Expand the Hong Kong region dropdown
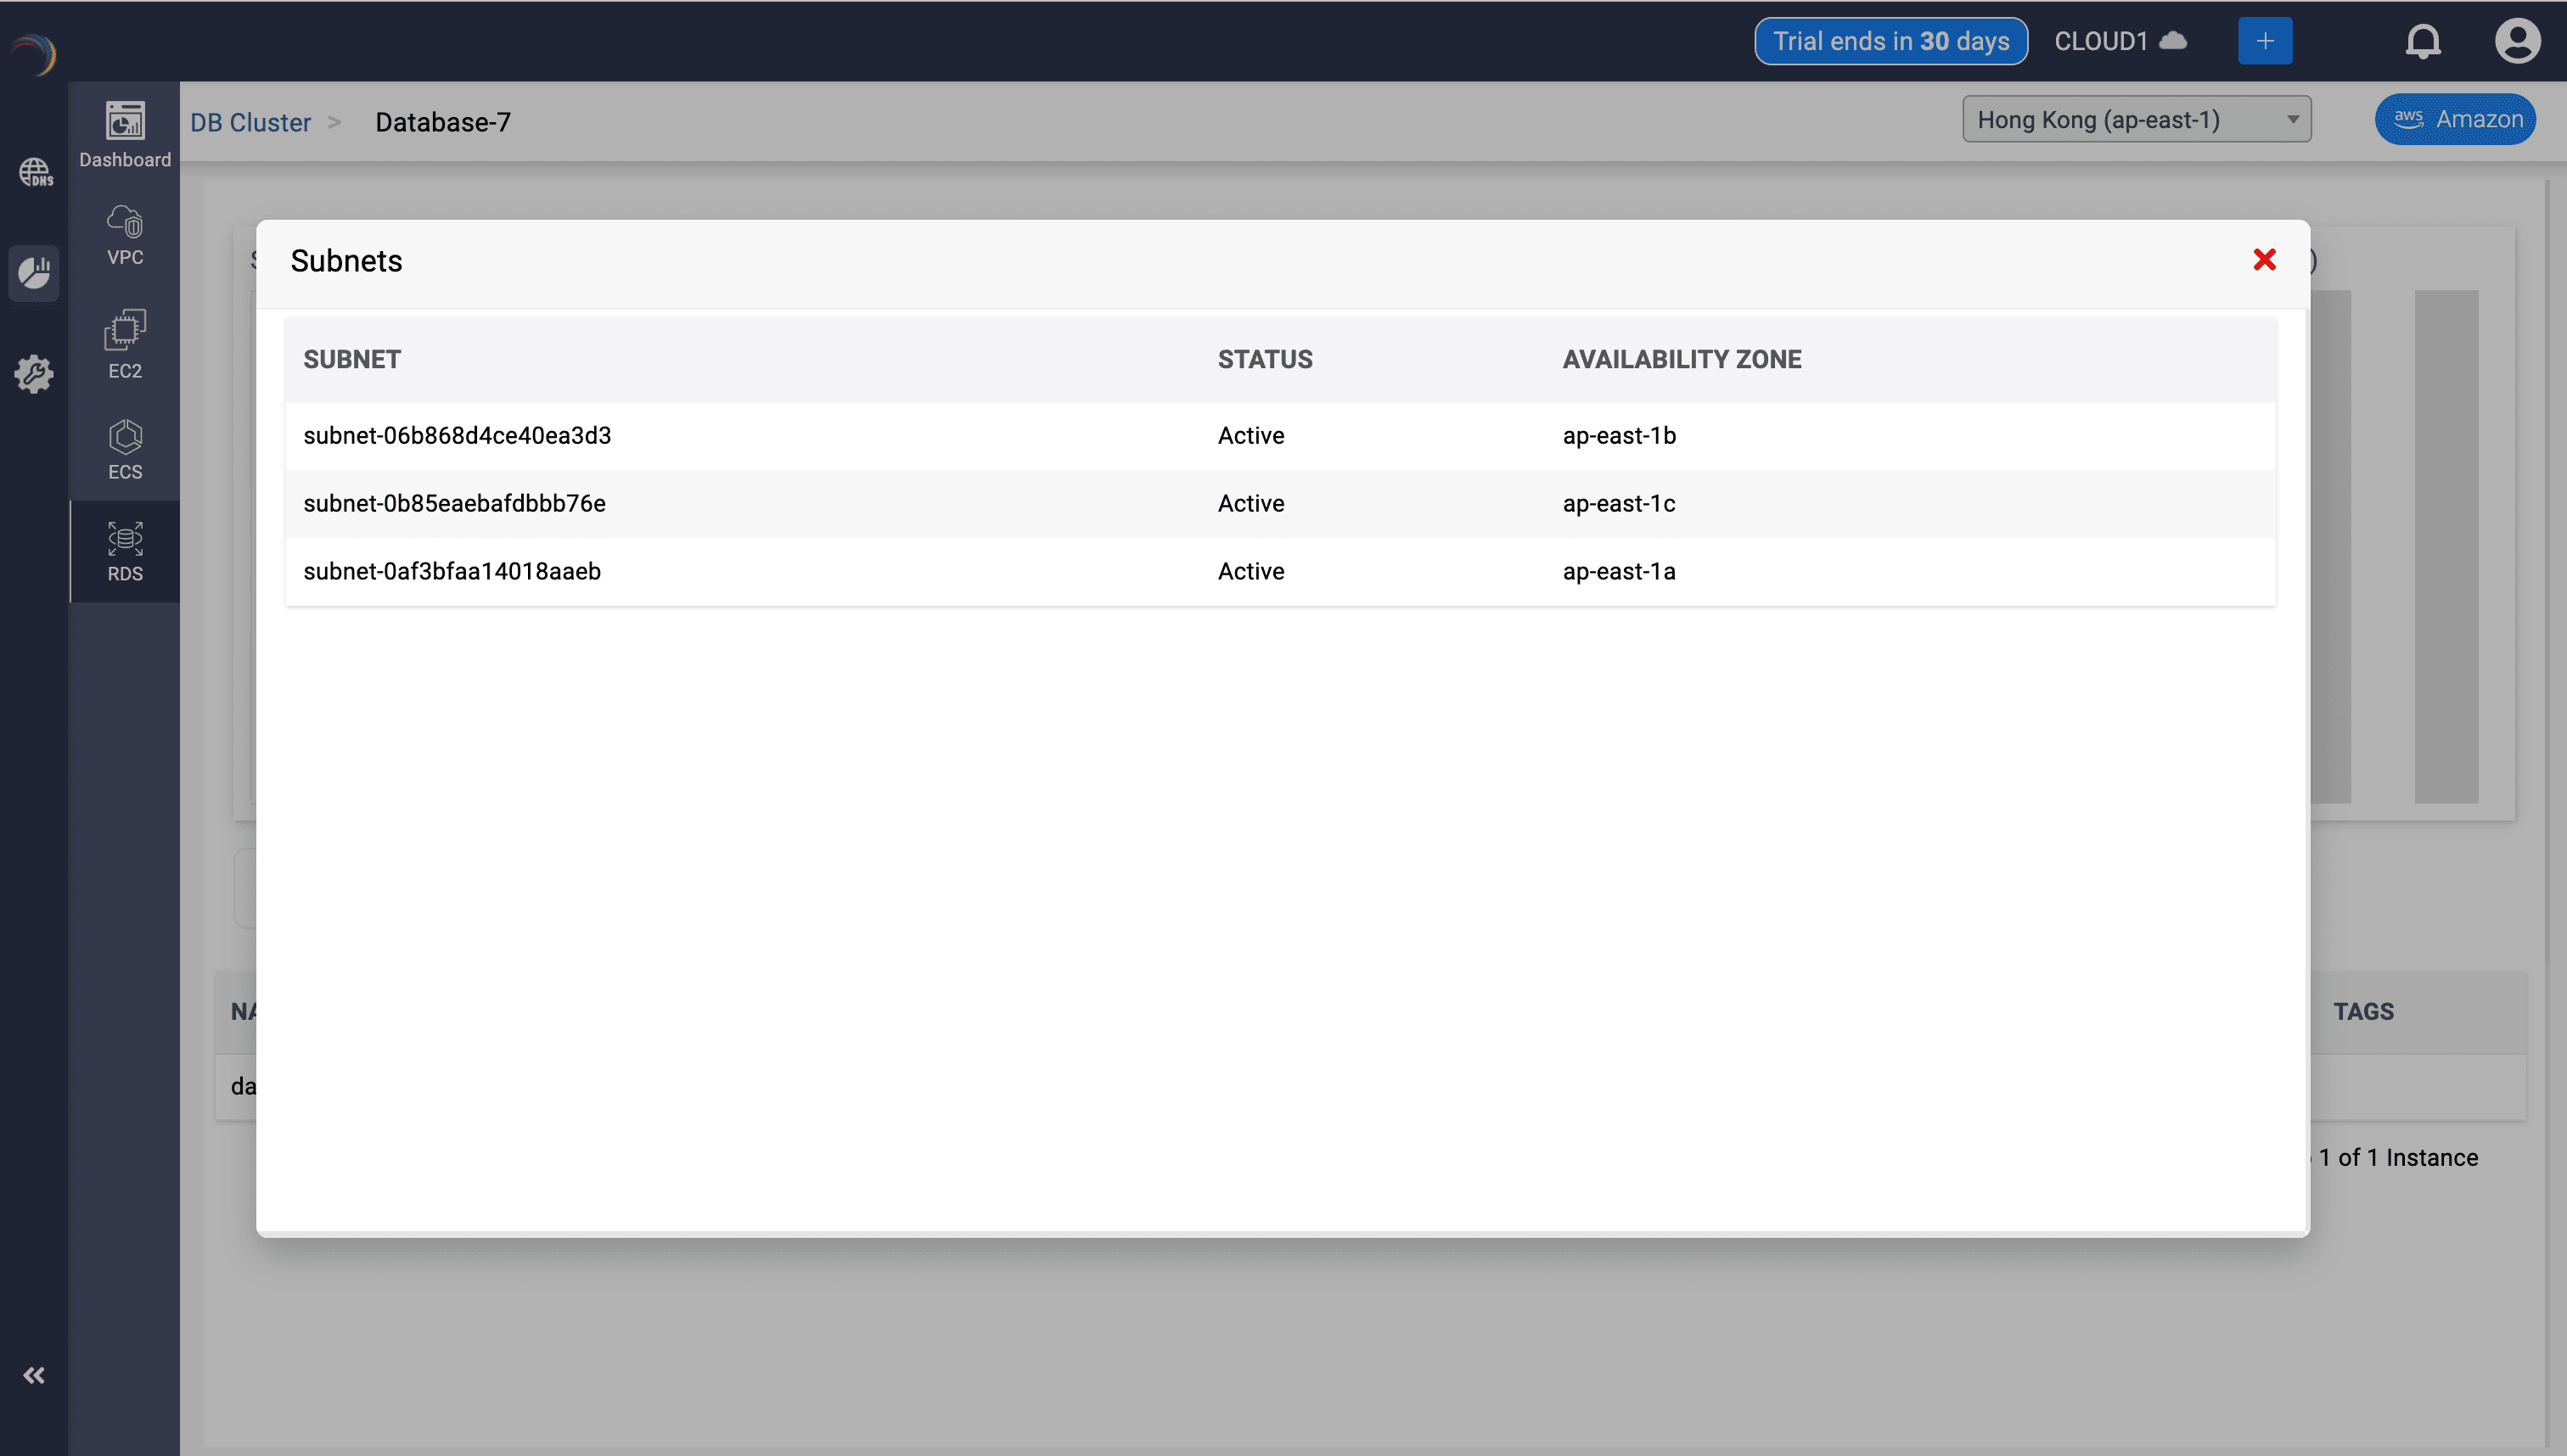Screen dimensions: 2567x1456 (2136, 120)
